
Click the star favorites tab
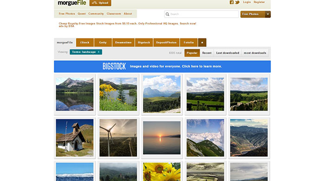click(x=202, y=42)
